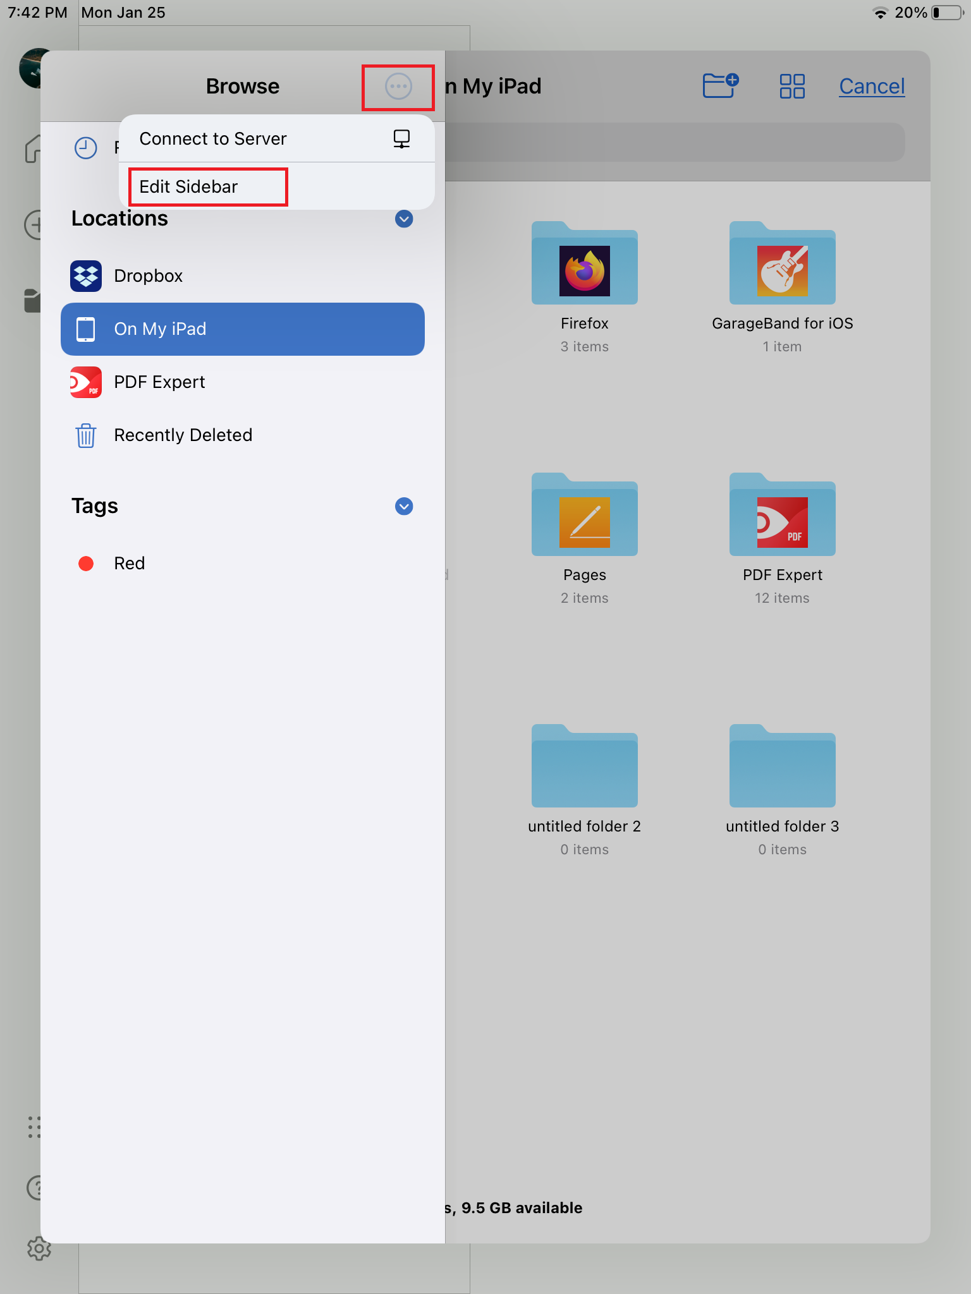The width and height of the screenshot is (971, 1294).
Task: Select the Red tag
Action: [x=243, y=564]
